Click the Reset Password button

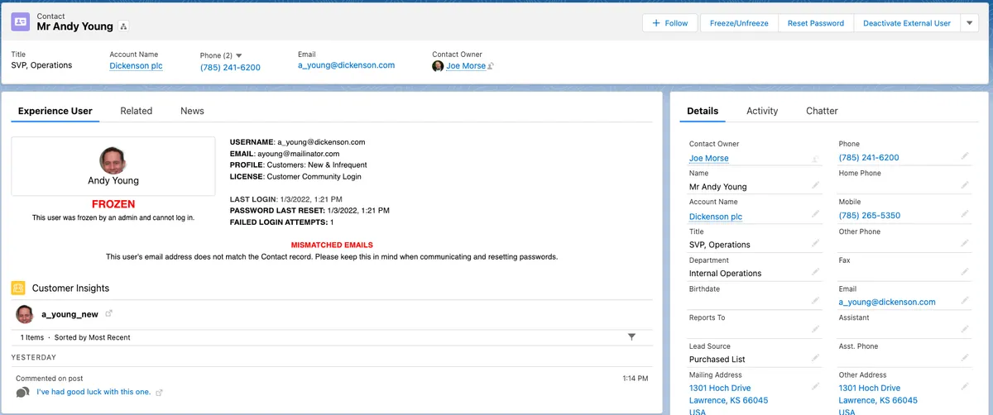pyautogui.click(x=816, y=23)
